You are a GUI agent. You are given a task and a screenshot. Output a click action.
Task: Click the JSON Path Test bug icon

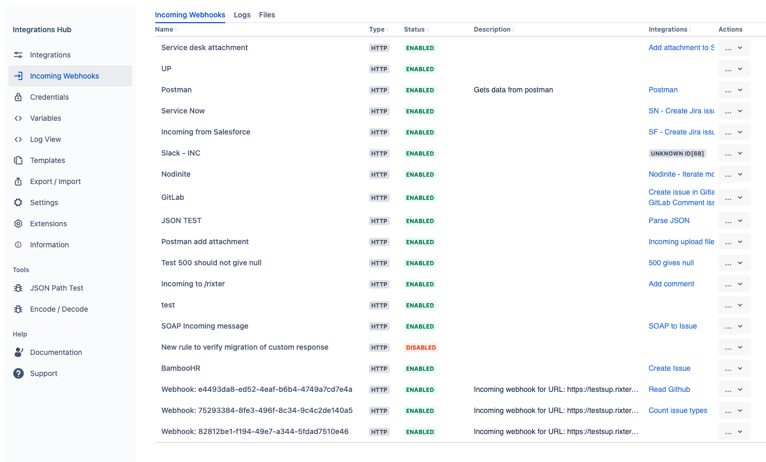[x=18, y=288]
